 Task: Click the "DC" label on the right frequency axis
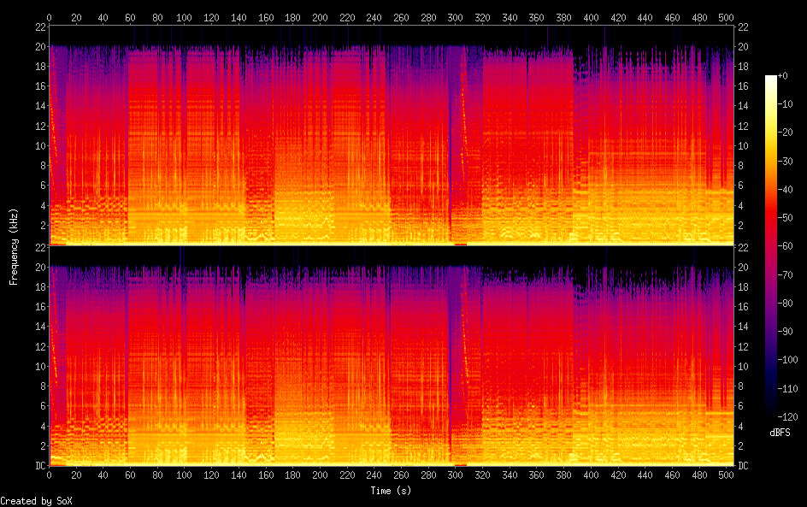tap(743, 466)
